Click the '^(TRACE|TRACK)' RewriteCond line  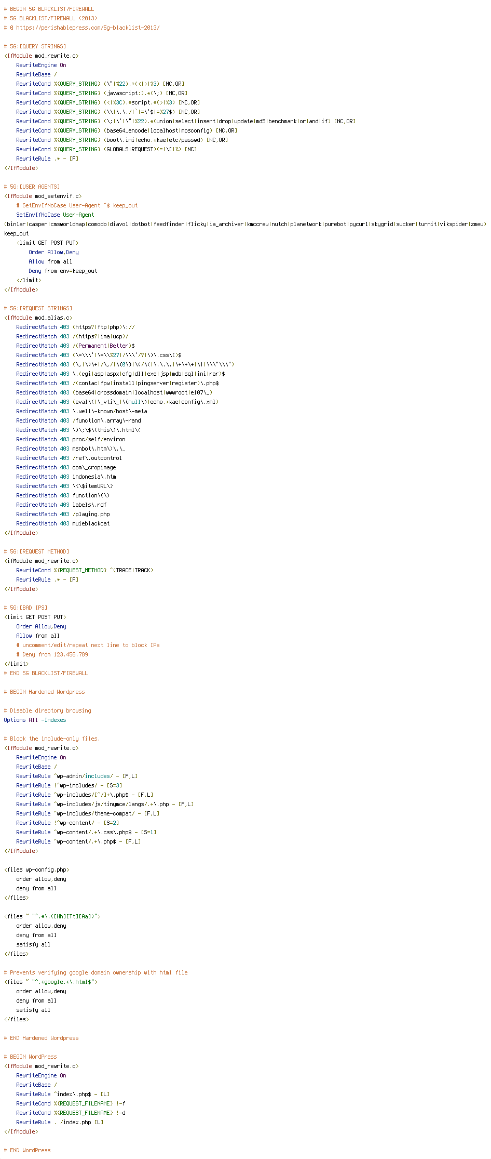(x=85, y=570)
